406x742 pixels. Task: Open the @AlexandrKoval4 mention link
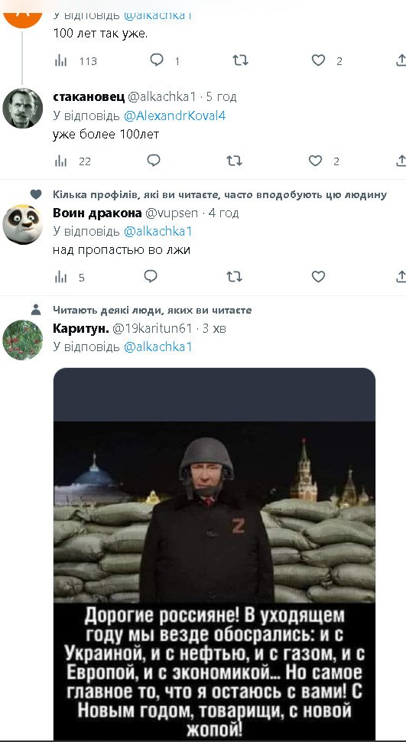[174, 116]
